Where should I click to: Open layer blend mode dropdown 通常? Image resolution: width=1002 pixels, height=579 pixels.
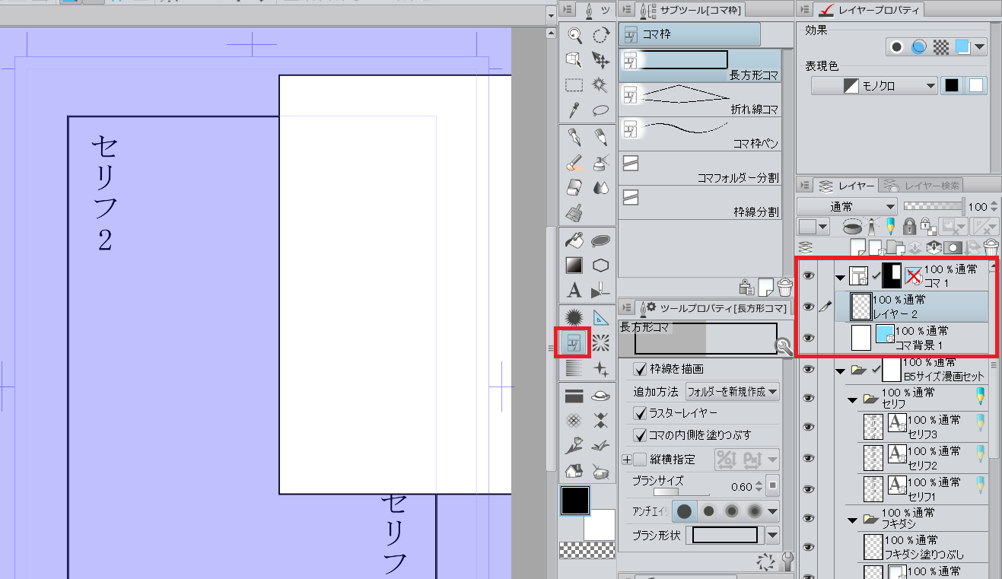pyautogui.click(x=848, y=206)
